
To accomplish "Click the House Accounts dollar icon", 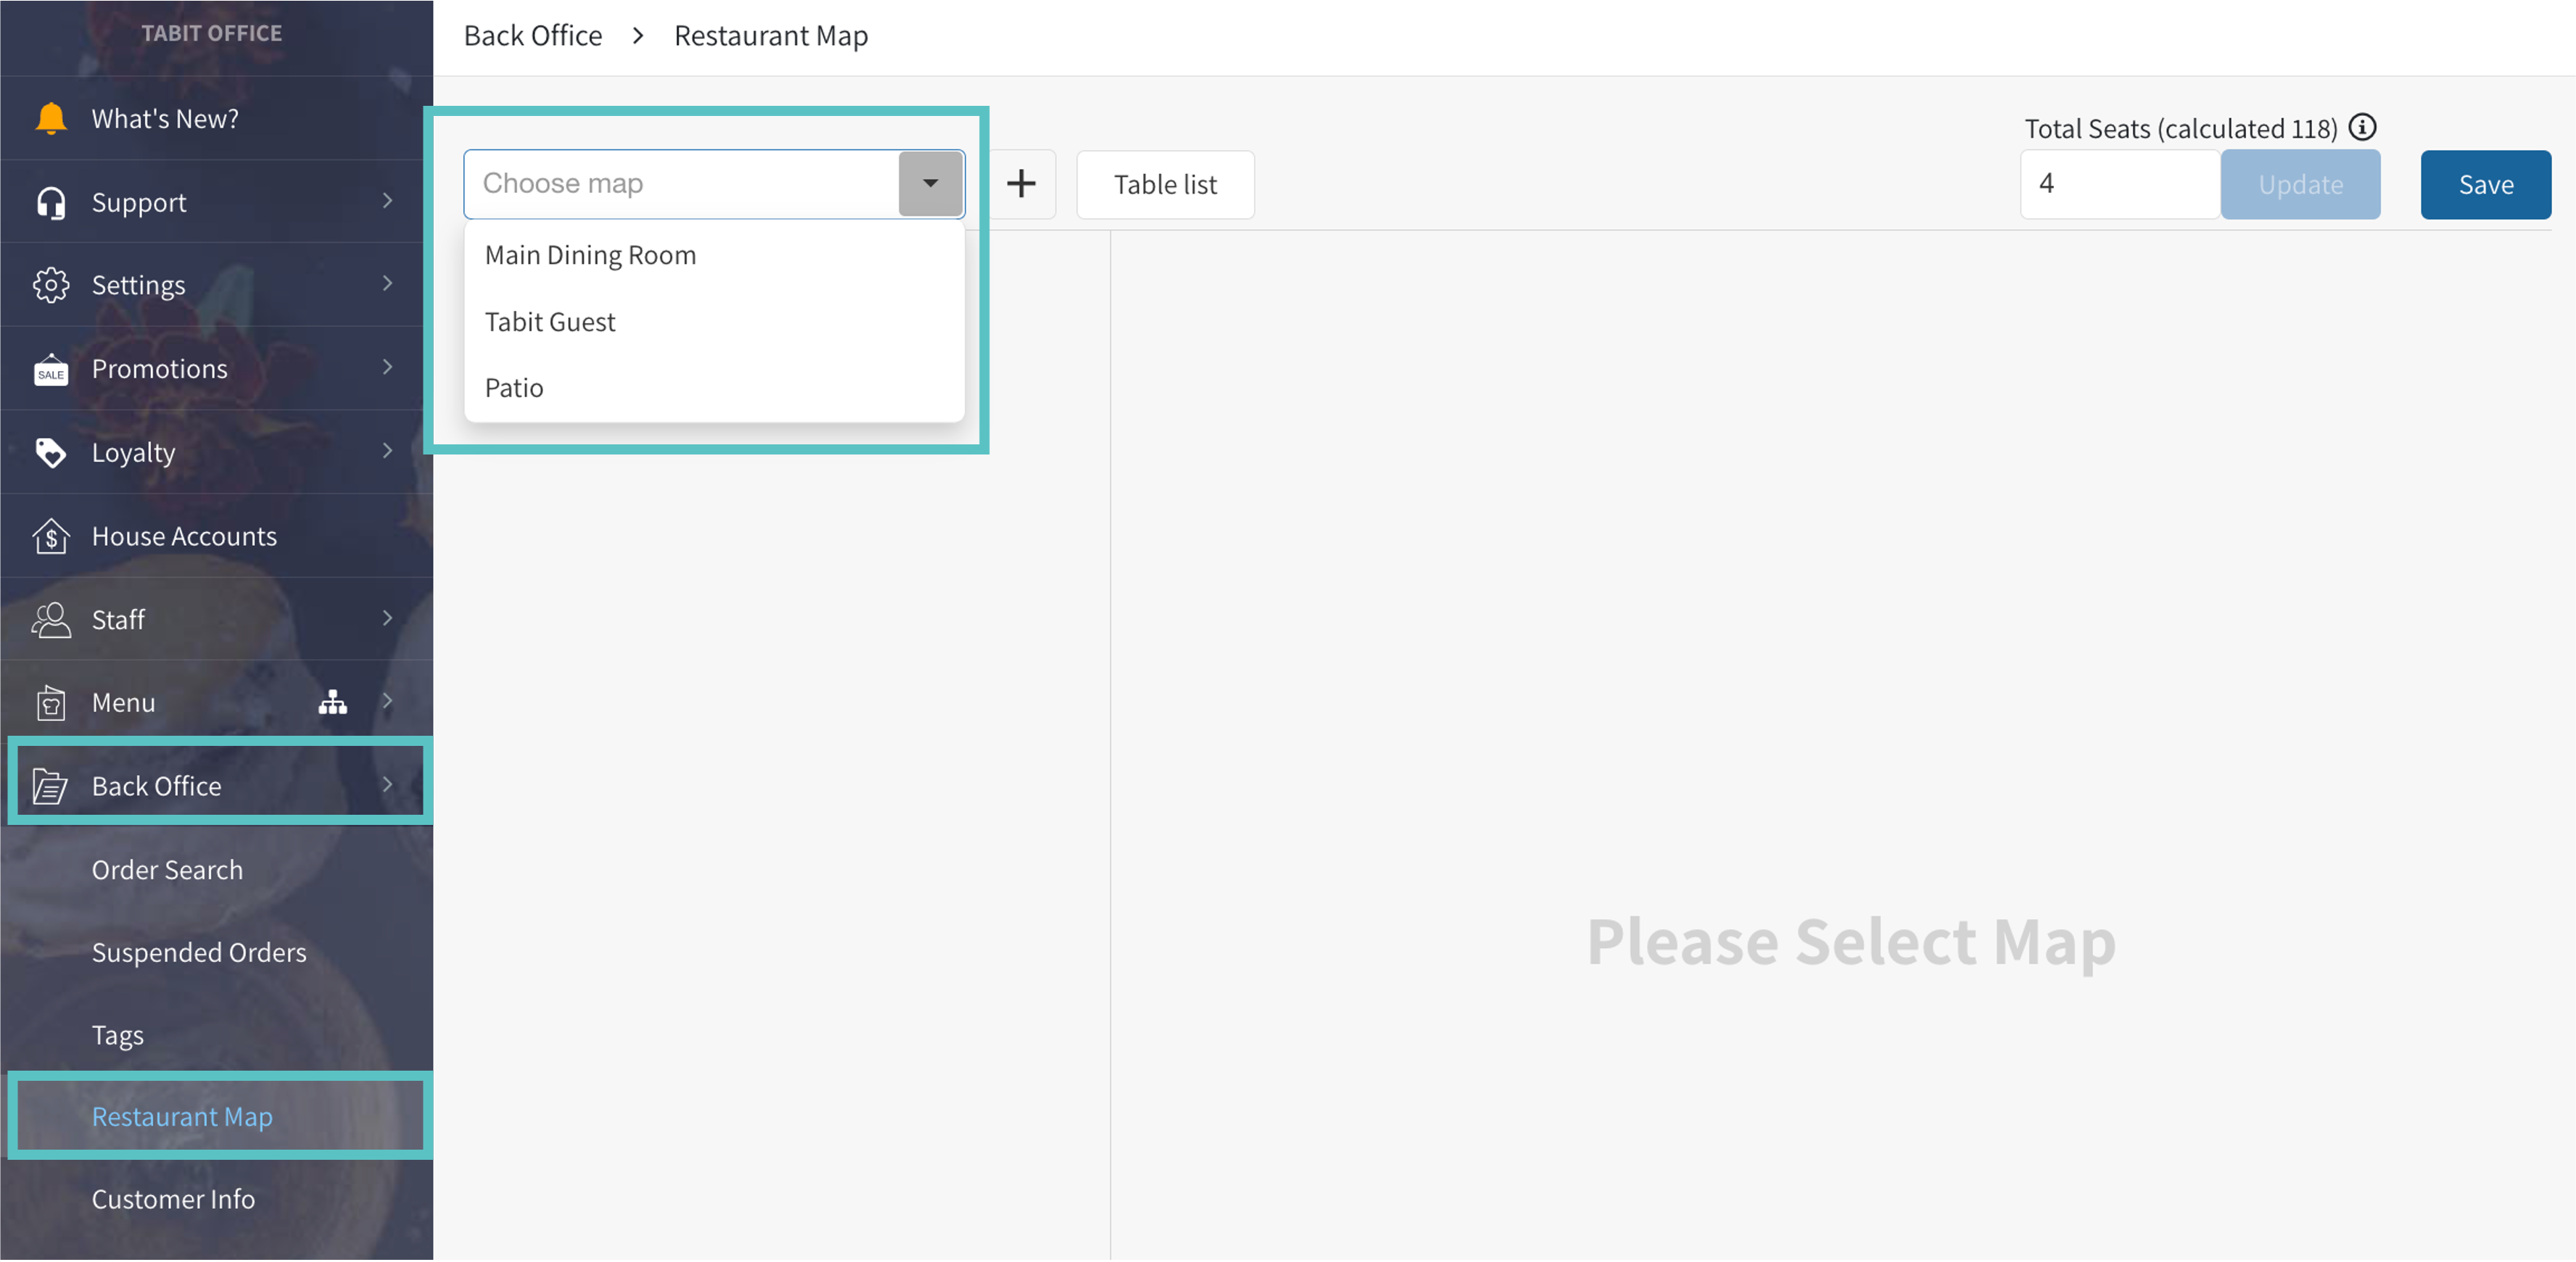I will (x=51, y=536).
